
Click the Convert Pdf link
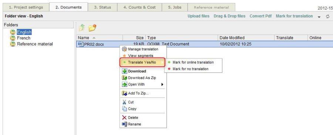point(260,16)
